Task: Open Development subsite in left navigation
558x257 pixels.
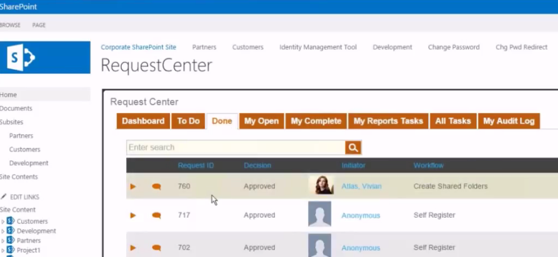Action: click(29, 163)
